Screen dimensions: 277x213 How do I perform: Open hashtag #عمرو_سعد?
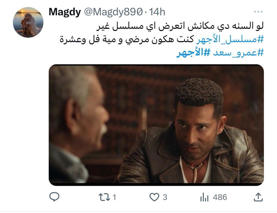(238, 53)
